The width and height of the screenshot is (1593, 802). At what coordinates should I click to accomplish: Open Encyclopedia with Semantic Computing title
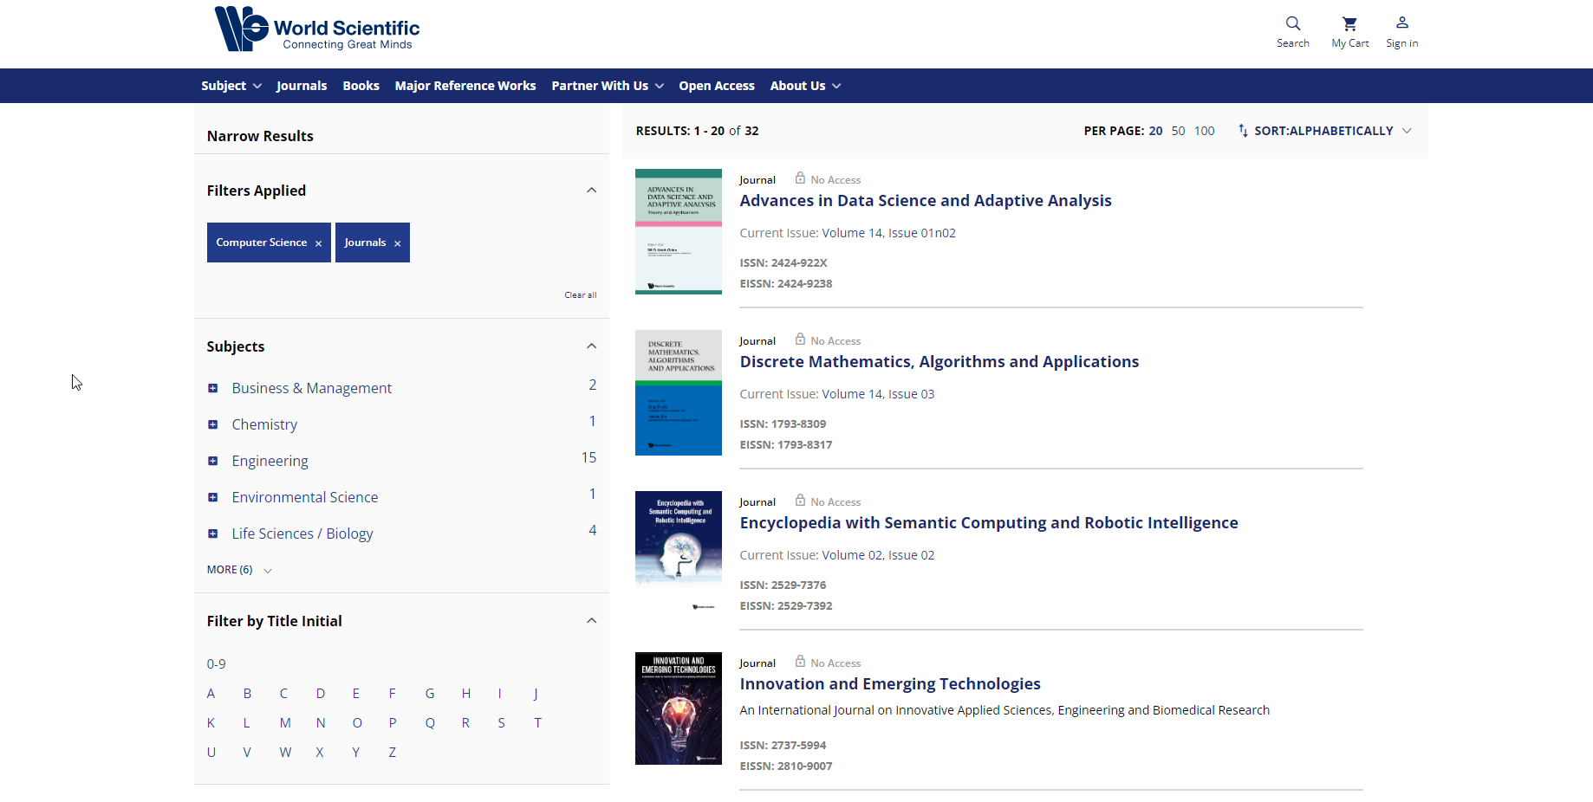click(988, 523)
